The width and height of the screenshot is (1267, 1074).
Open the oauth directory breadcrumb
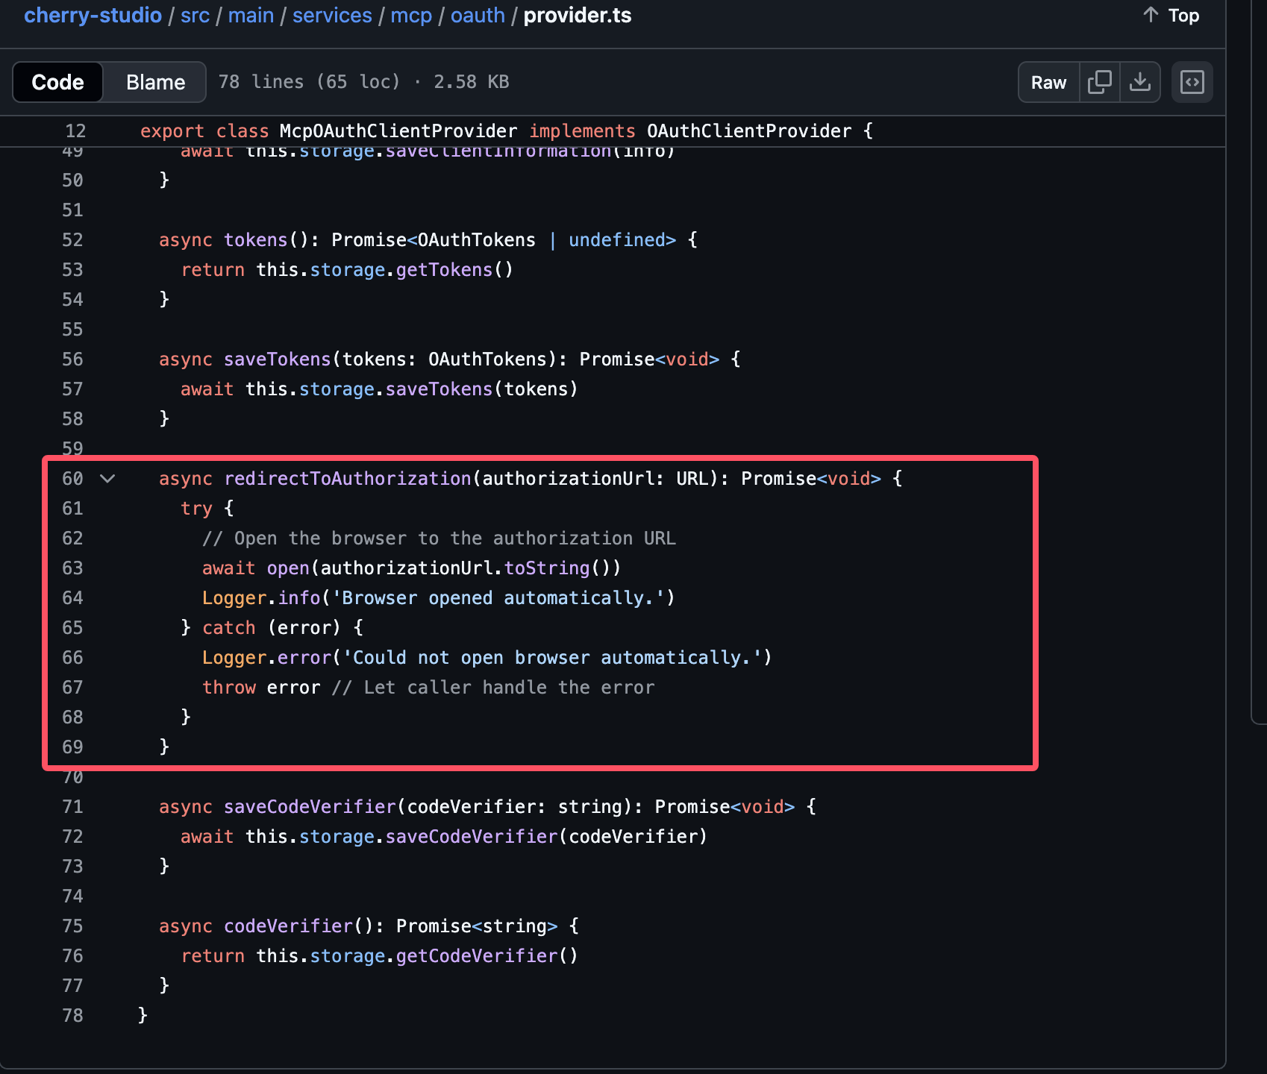pos(478,16)
